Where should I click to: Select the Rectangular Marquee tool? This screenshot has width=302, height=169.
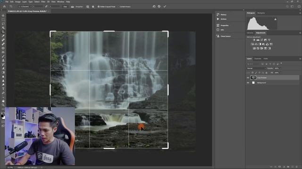pyautogui.click(x=3, y=20)
